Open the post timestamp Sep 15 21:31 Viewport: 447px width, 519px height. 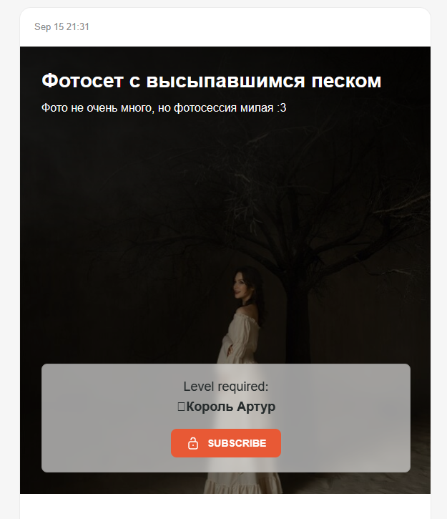(x=62, y=26)
